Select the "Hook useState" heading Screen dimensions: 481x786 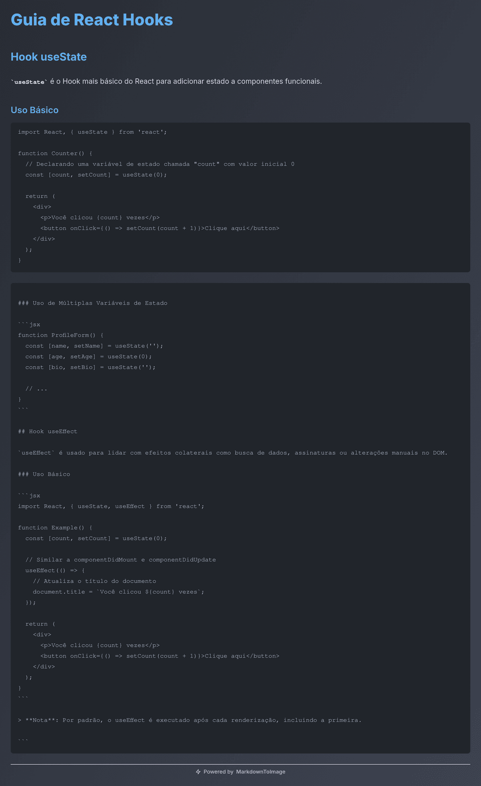(x=49, y=57)
